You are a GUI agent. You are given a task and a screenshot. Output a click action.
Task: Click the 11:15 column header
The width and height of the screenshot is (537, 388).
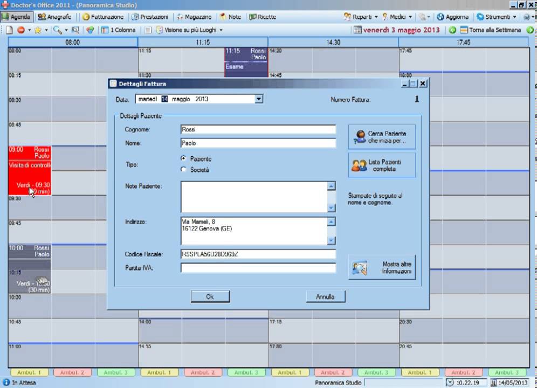[x=203, y=43]
